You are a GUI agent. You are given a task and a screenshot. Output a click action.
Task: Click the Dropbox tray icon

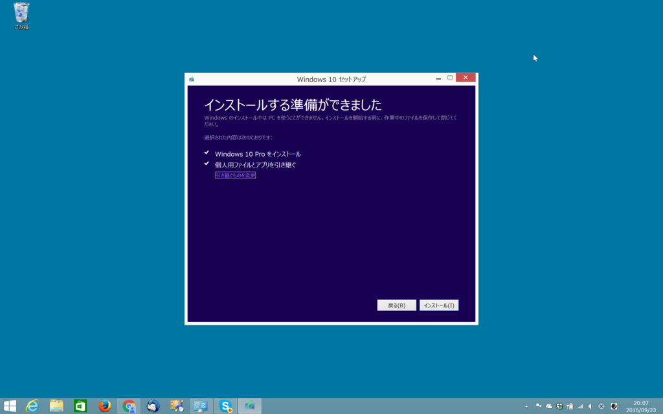[559, 406]
